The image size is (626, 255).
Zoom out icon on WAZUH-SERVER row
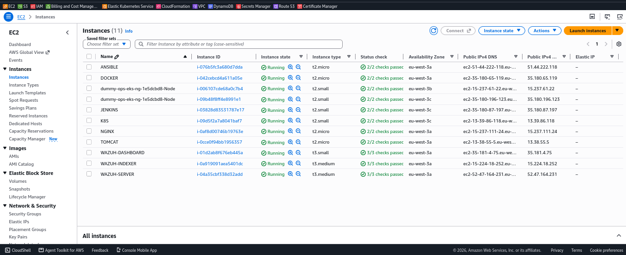298,174
